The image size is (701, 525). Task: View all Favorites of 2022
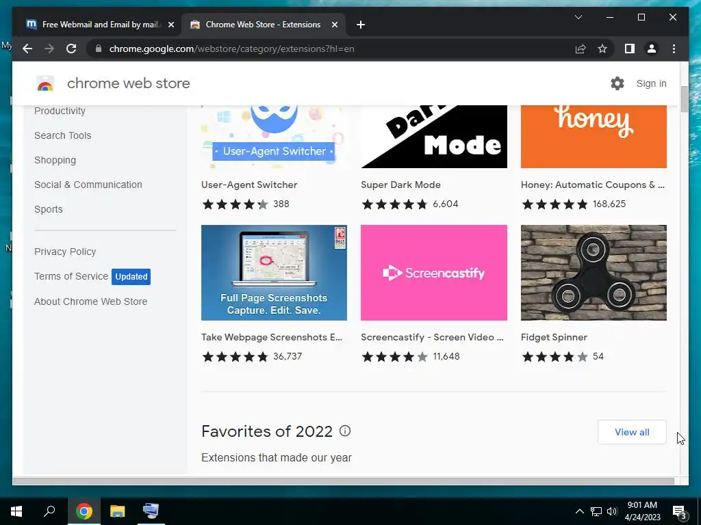tap(632, 432)
